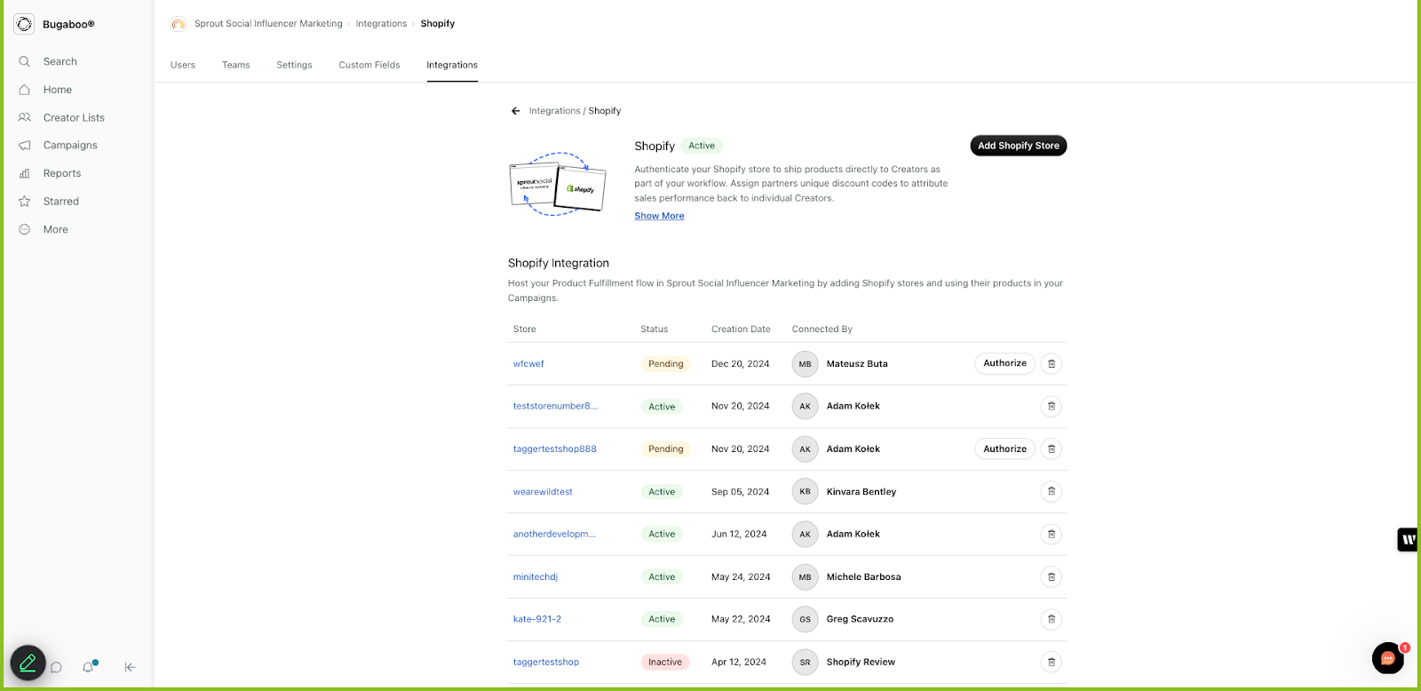Click the GS avatar for Greg Scavuzzo

[805, 620]
